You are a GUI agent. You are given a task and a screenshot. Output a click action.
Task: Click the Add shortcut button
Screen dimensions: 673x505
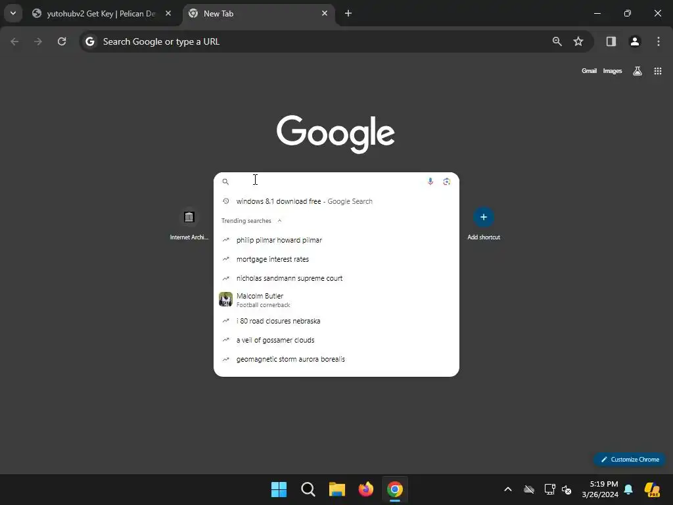coord(484,224)
